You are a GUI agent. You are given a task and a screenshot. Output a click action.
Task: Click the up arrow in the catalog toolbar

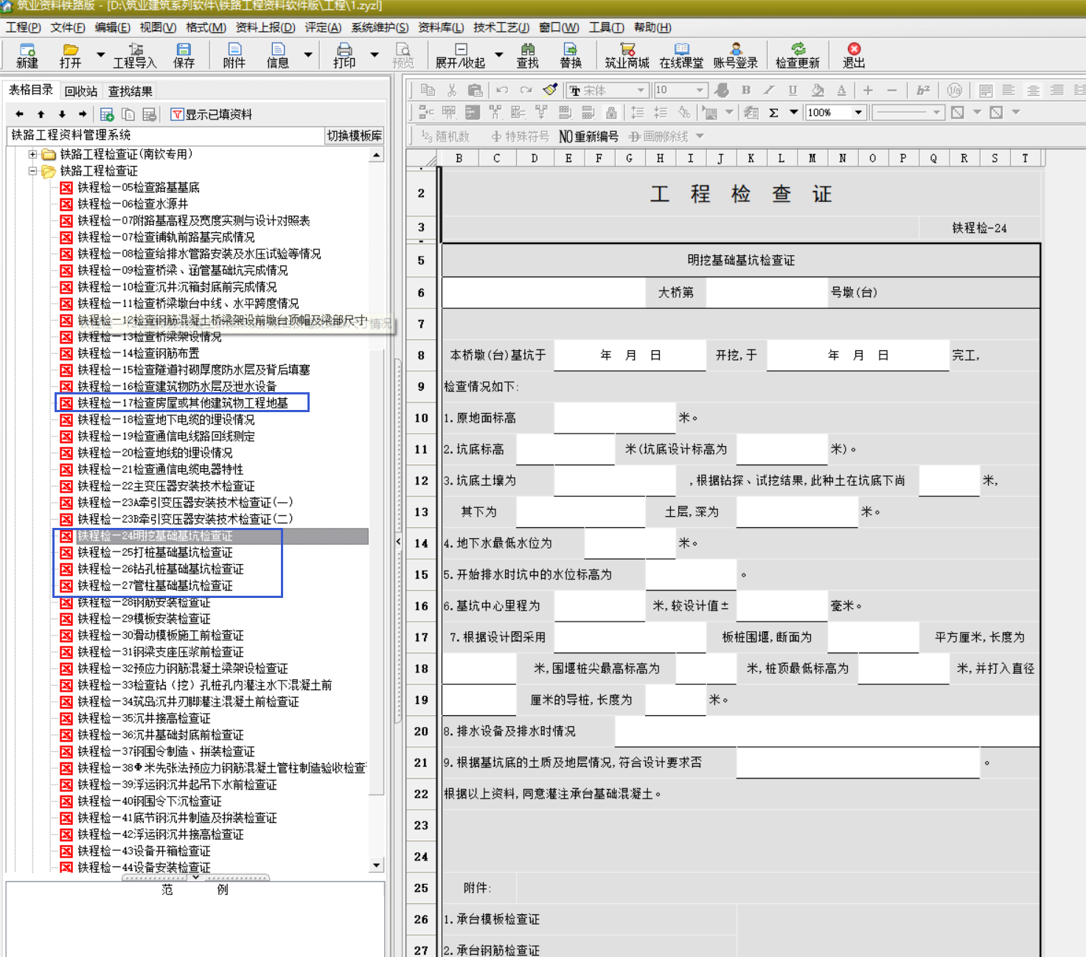pyautogui.click(x=41, y=114)
